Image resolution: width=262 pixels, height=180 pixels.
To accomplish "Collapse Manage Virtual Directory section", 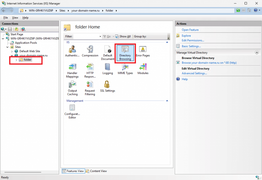I will point(257,52).
